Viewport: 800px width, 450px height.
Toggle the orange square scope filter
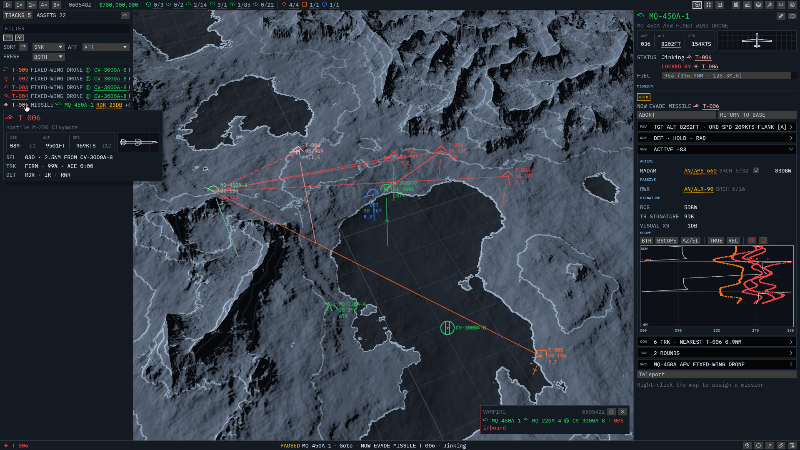coord(763,240)
